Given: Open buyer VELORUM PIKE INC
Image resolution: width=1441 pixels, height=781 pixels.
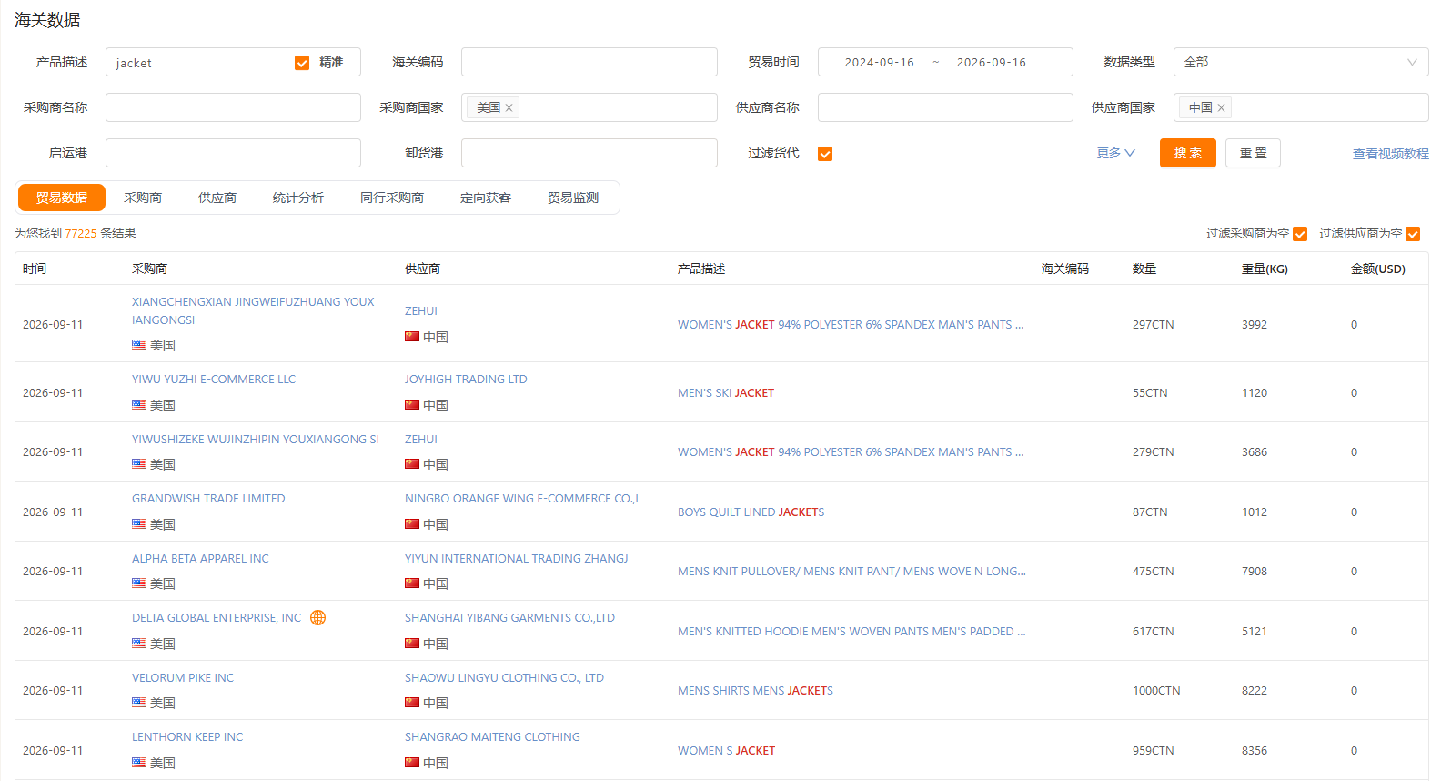Looking at the screenshot, I should coord(183,678).
